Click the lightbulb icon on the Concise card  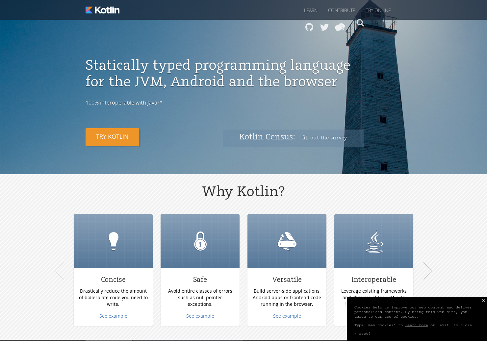tap(113, 241)
